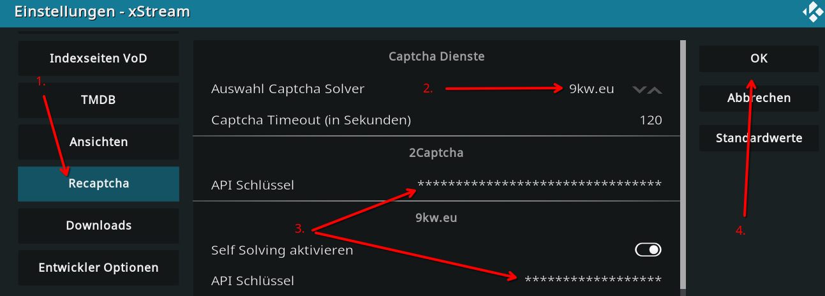The height and width of the screenshot is (296, 825).
Task: Click the Kodi logo icon
Action: coord(812,12)
